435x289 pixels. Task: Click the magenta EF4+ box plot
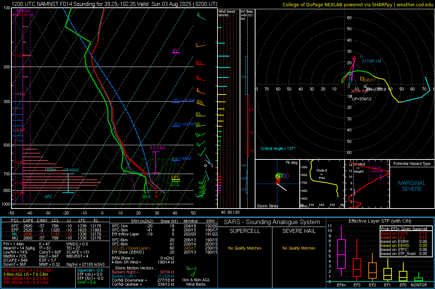pos(341,254)
